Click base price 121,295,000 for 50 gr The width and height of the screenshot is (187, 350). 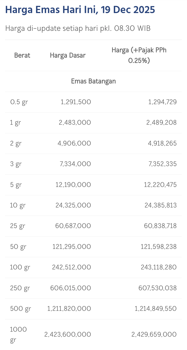tap(72, 247)
